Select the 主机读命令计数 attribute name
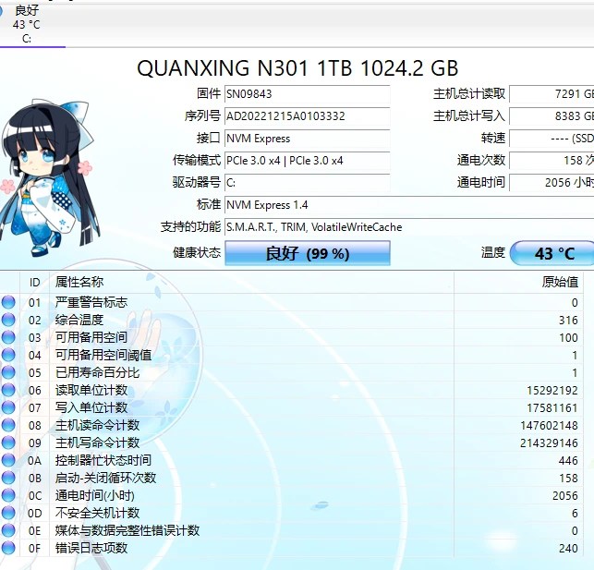The height and width of the screenshot is (570, 594). pos(97,425)
